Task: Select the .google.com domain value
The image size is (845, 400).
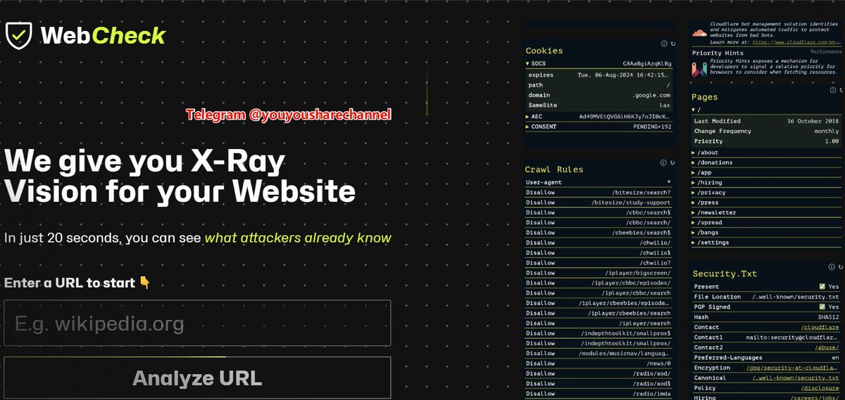Action: click(x=651, y=95)
